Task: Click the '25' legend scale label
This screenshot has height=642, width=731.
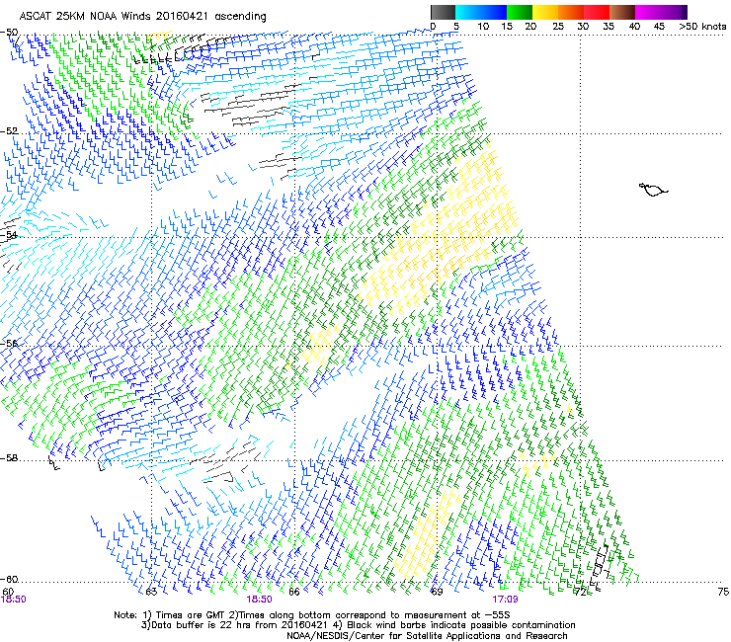Action: [x=558, y=26]
